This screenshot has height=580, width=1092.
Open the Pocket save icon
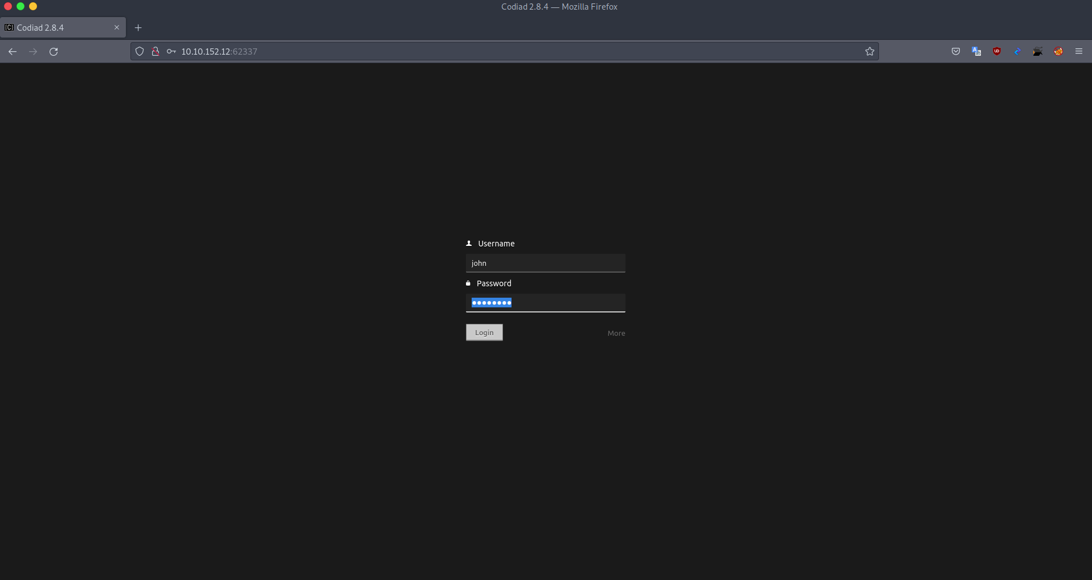point(956,52)
